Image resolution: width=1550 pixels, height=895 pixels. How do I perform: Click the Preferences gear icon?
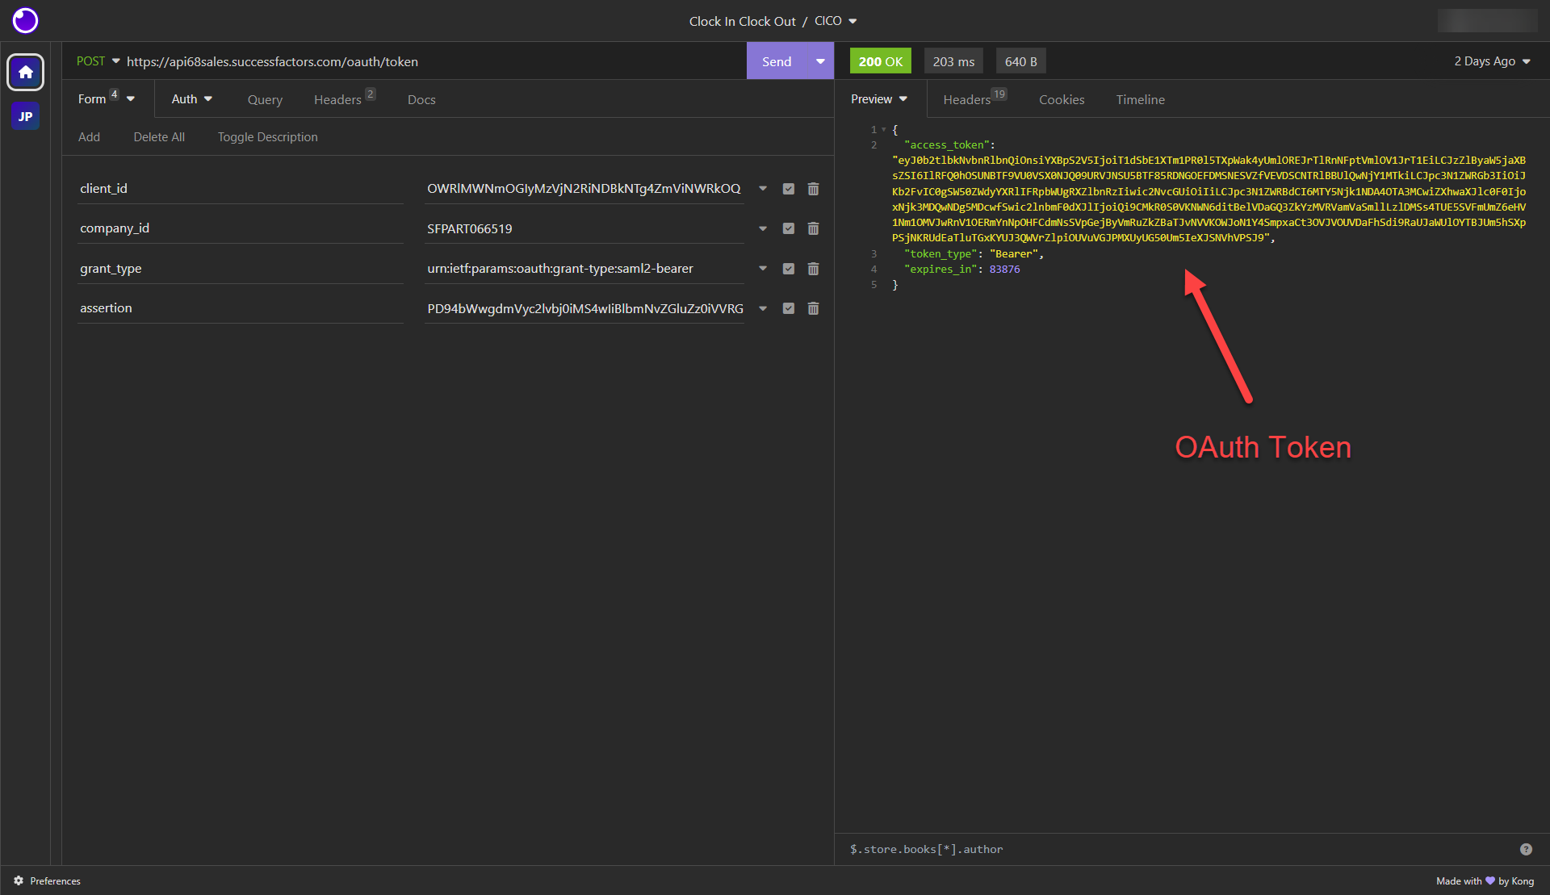[19, 880]
